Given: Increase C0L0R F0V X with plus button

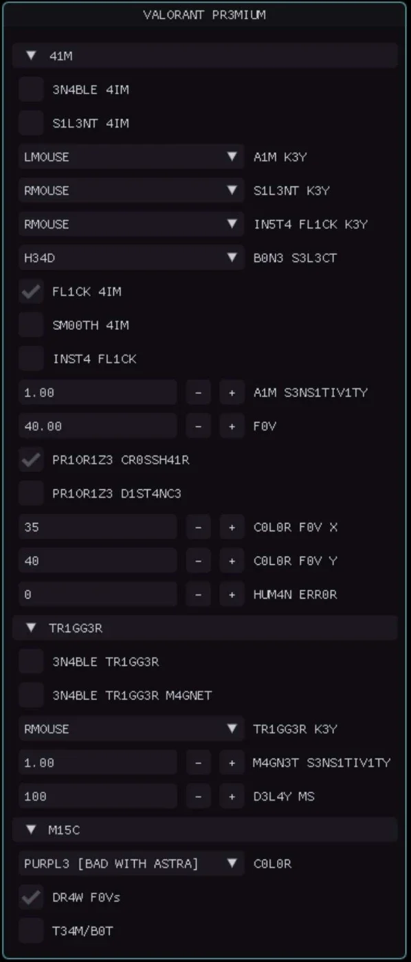Looking at the screenshot, I should point(232,527).
